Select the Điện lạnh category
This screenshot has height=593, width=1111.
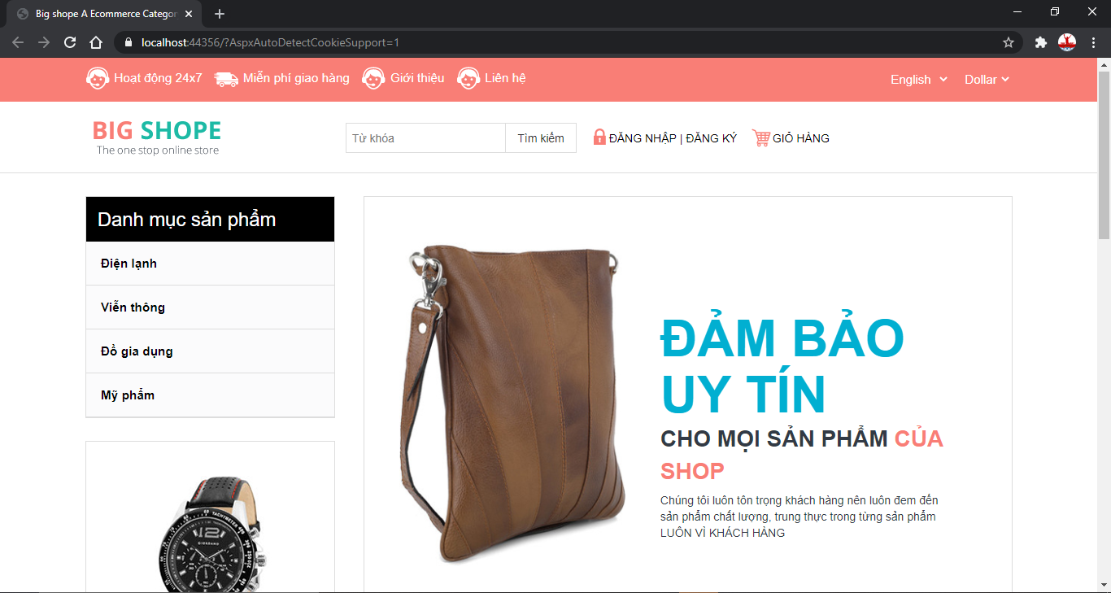210,264
